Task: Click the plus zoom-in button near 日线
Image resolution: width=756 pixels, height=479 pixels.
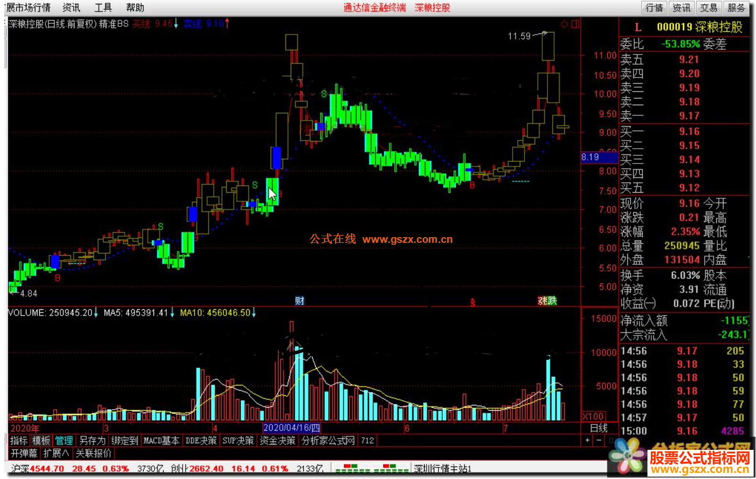Action: tap(588, 440)
